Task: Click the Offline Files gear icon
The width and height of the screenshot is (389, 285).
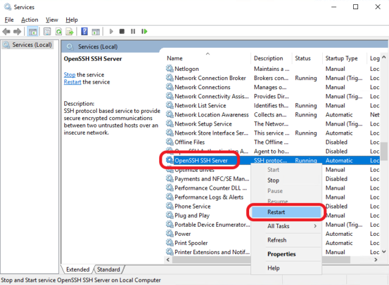Action: click(x=170, y=142)
